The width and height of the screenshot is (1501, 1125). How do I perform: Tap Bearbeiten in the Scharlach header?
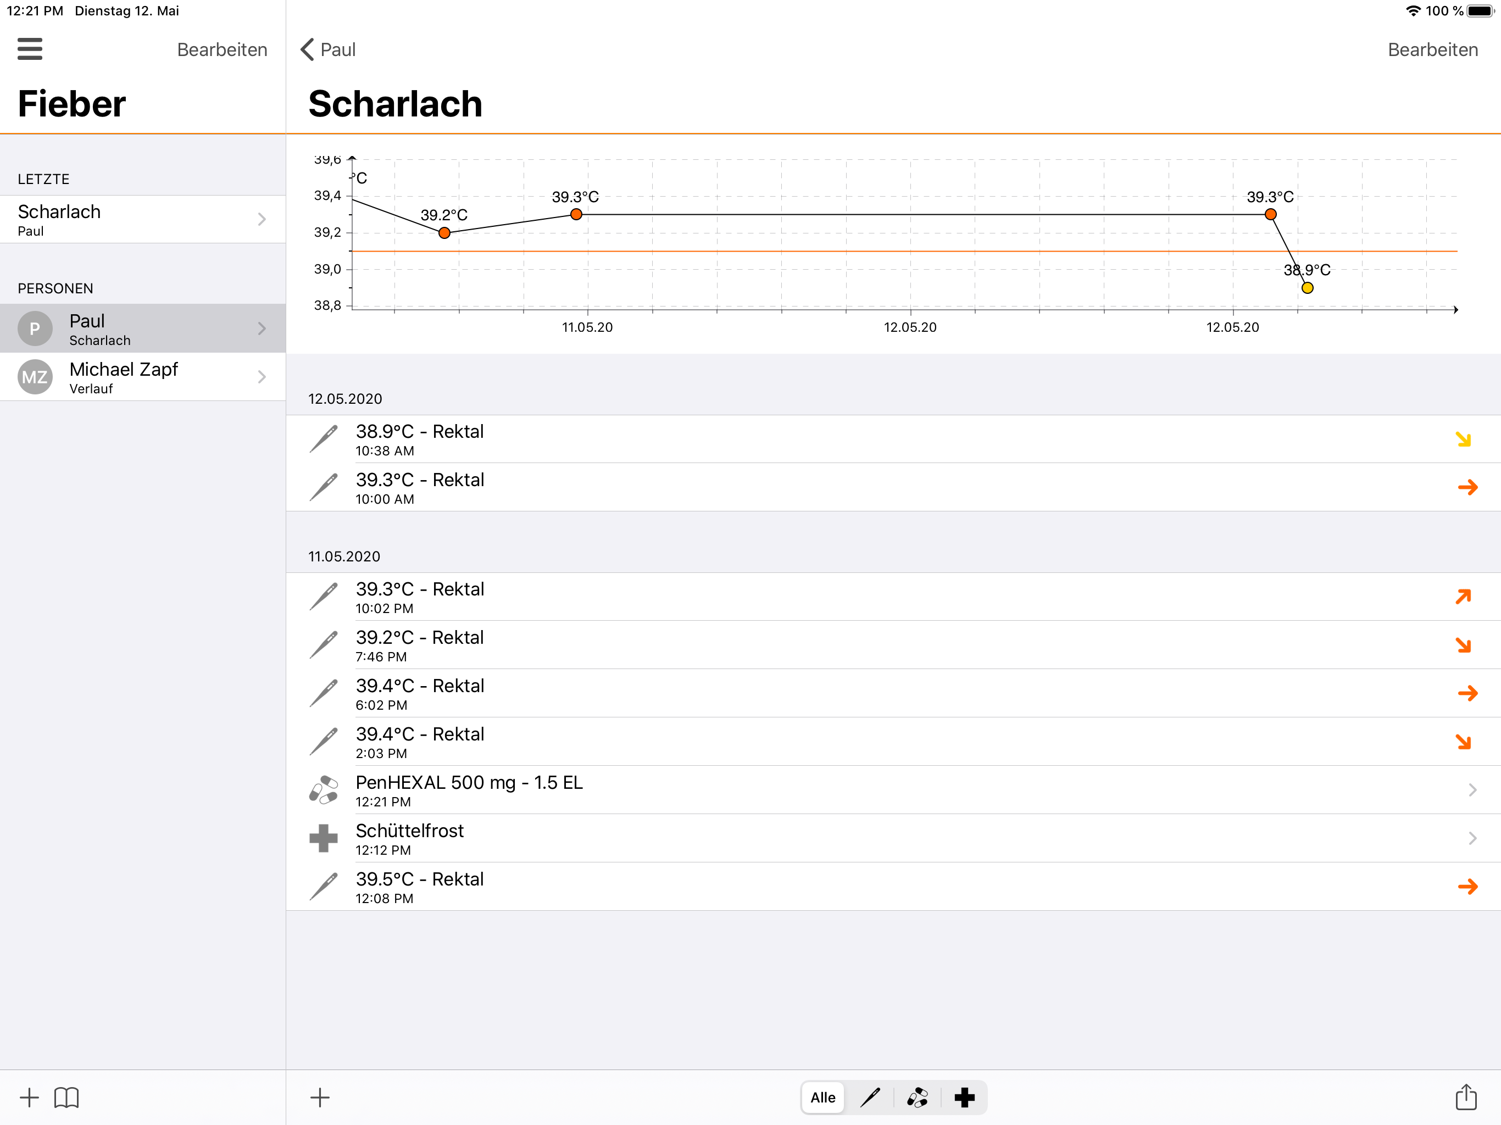1432,49
